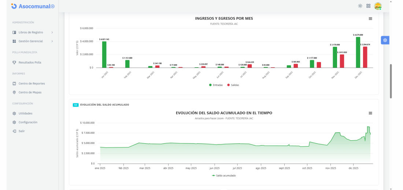Viewport: 403px width, 190px height.
Task: Open Utilidades page
Action: coord(25,113)
